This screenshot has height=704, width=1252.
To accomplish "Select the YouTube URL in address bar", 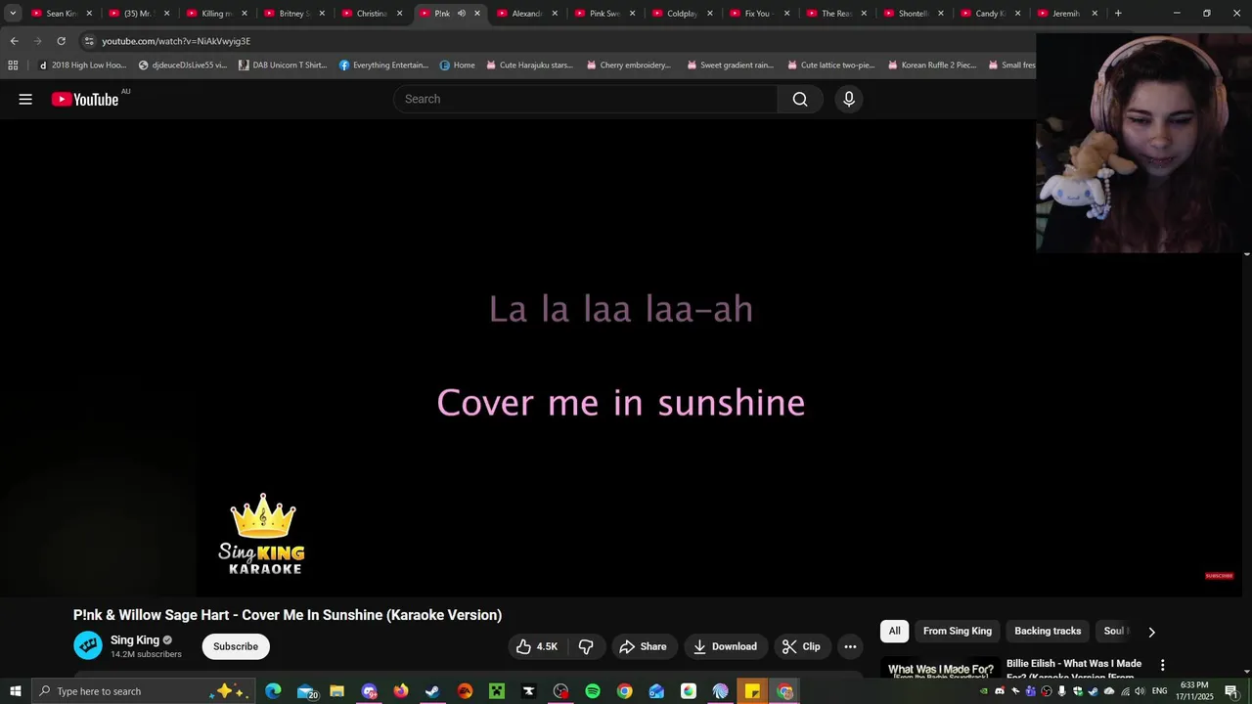I will [176, 41].
